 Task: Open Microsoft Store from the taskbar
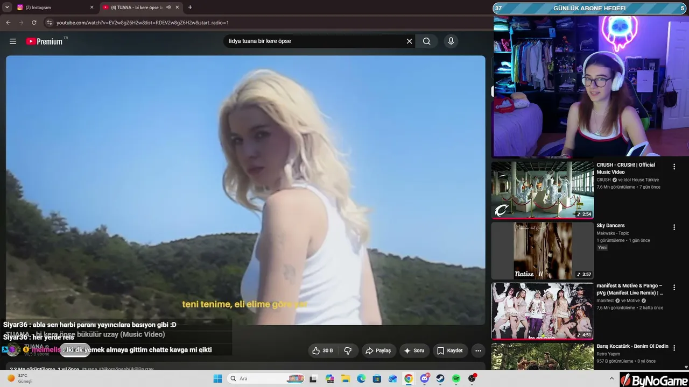pos(377,378)
